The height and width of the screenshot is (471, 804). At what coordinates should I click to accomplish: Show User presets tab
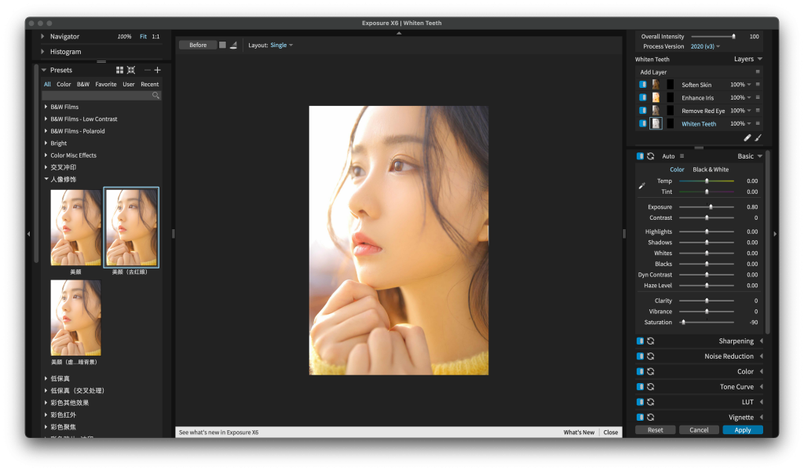click(x=129, y=84)
